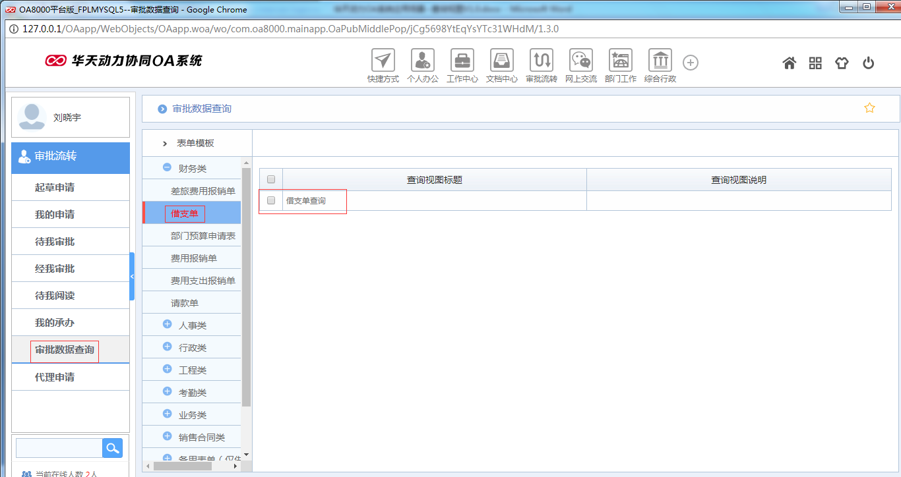901x477 pixels.
Task: Open the 工作中心 briefcase icon
Action: [x=462, y=61]
